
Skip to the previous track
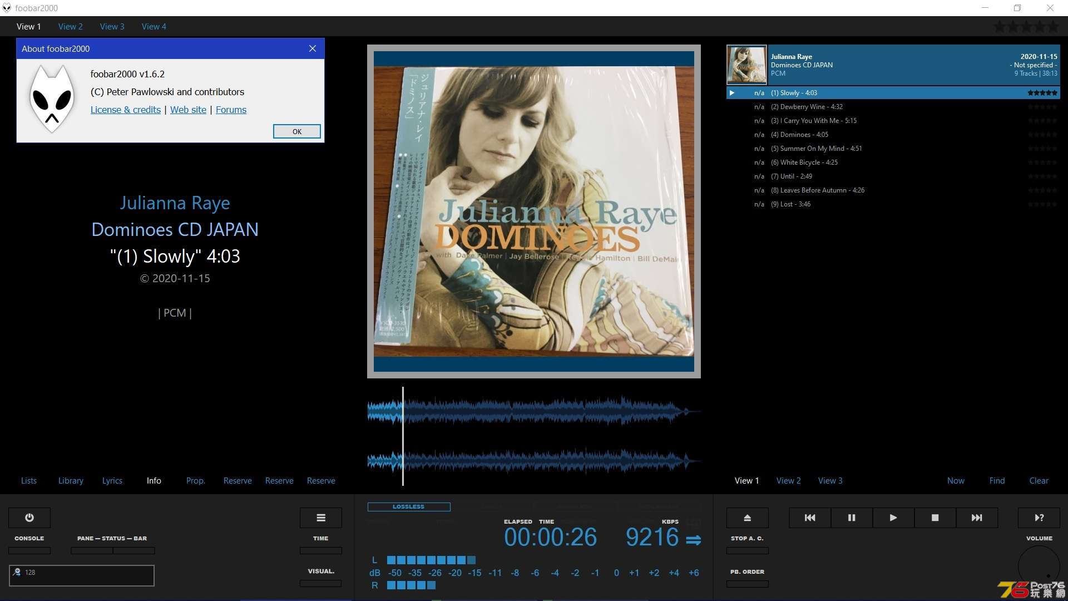coord(810,518)
